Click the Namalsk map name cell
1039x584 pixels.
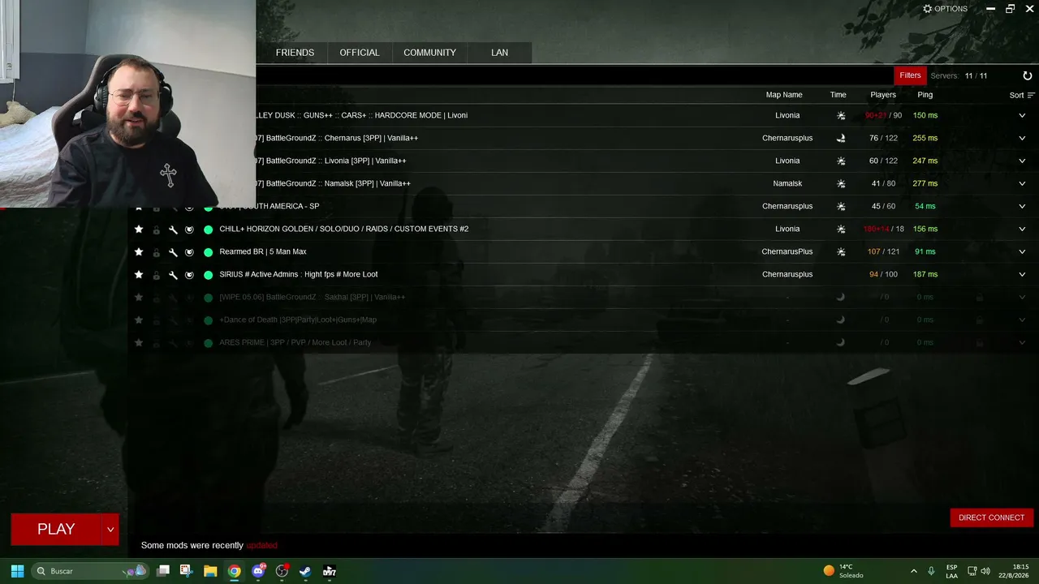[x=787, y=183]
